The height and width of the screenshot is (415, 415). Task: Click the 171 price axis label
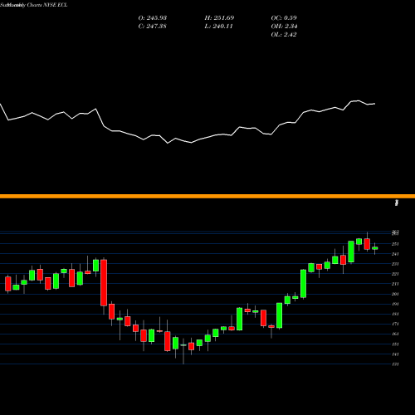point(395,324)
